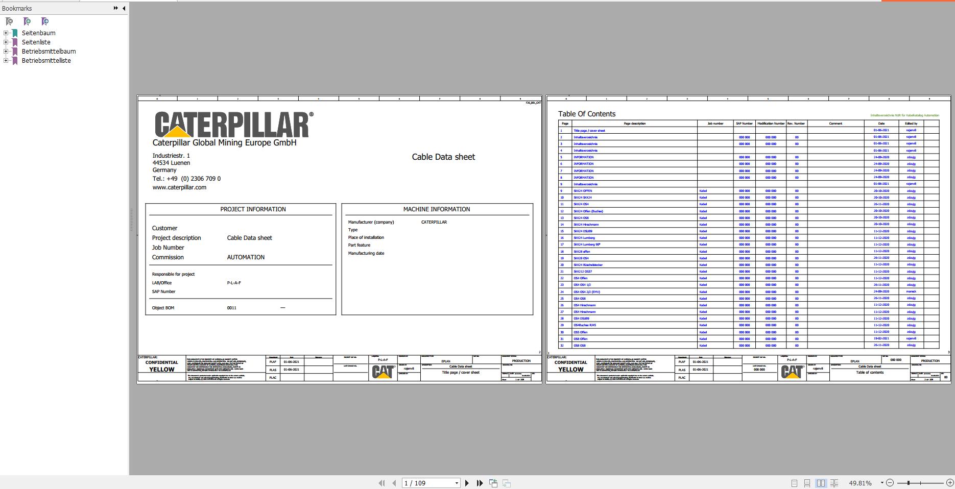The image size is (955, 489).
Task: Click the purple Seitenliste bookmark icon
Action: [x=15, y=42]
